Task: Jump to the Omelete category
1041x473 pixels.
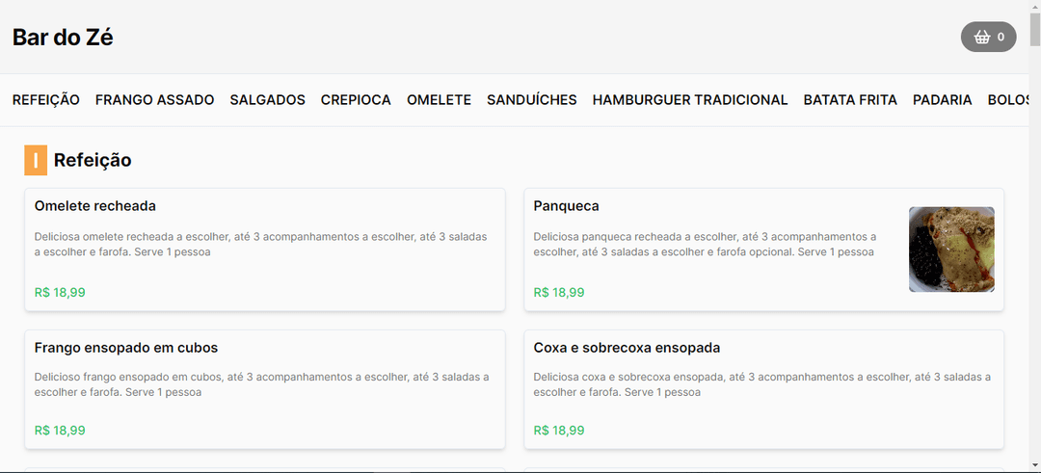Action: pos(439,100)
